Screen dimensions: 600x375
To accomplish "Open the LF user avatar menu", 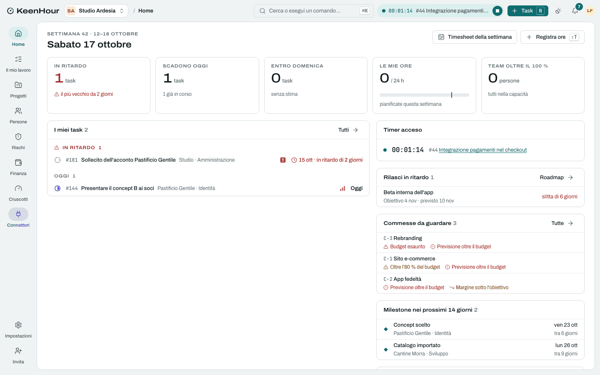I will click(x=590, y=11).
